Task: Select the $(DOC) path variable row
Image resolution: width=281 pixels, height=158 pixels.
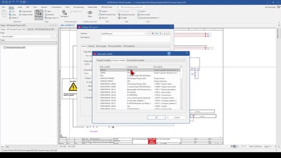Action: (x=140, y=70)
